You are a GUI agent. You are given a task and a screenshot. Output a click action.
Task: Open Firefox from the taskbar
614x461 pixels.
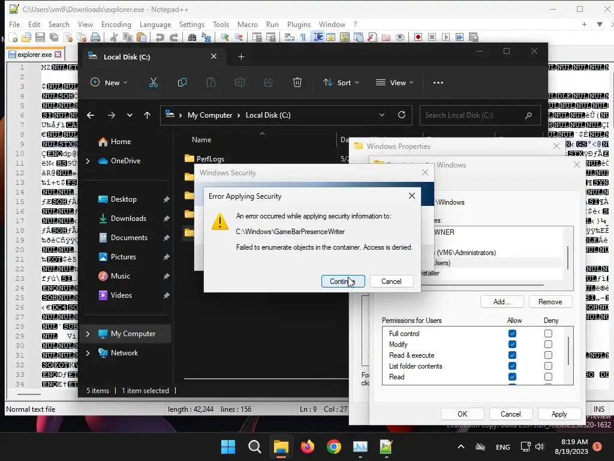tap(308, 447)
